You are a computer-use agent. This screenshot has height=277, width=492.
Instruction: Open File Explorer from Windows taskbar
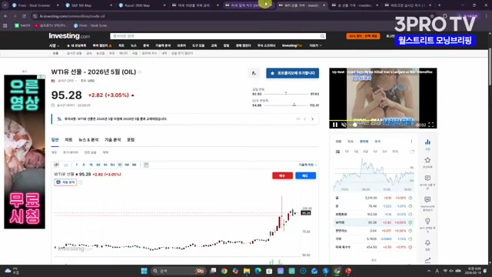coord(247,271)
